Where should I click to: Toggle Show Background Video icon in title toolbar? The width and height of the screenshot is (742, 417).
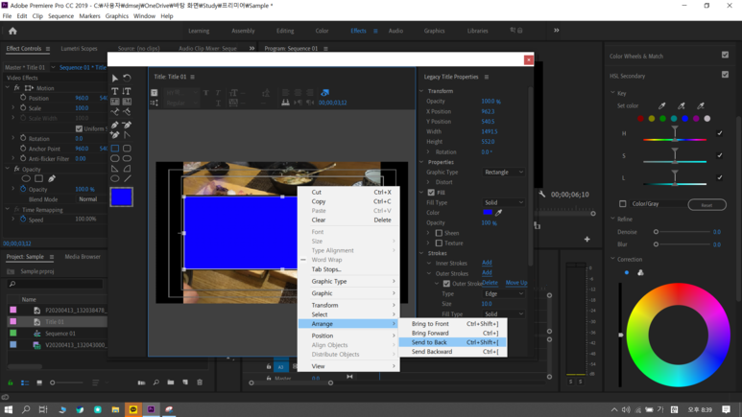pos(325,93)
